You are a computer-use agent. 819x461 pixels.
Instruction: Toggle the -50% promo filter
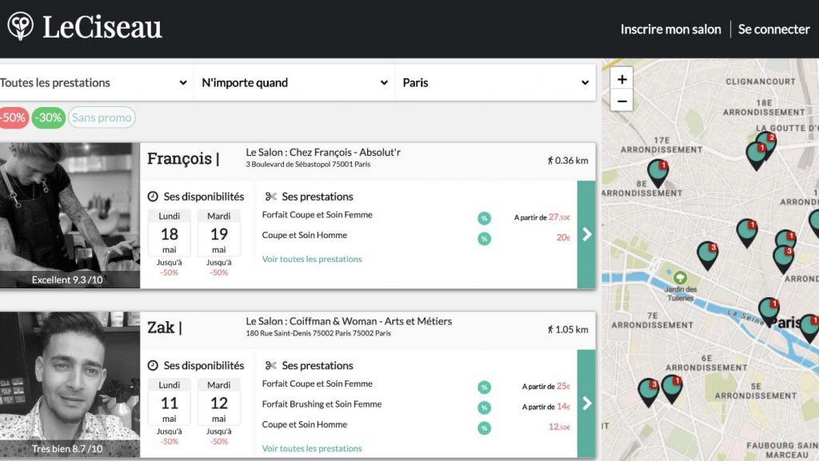click(14, 118)
